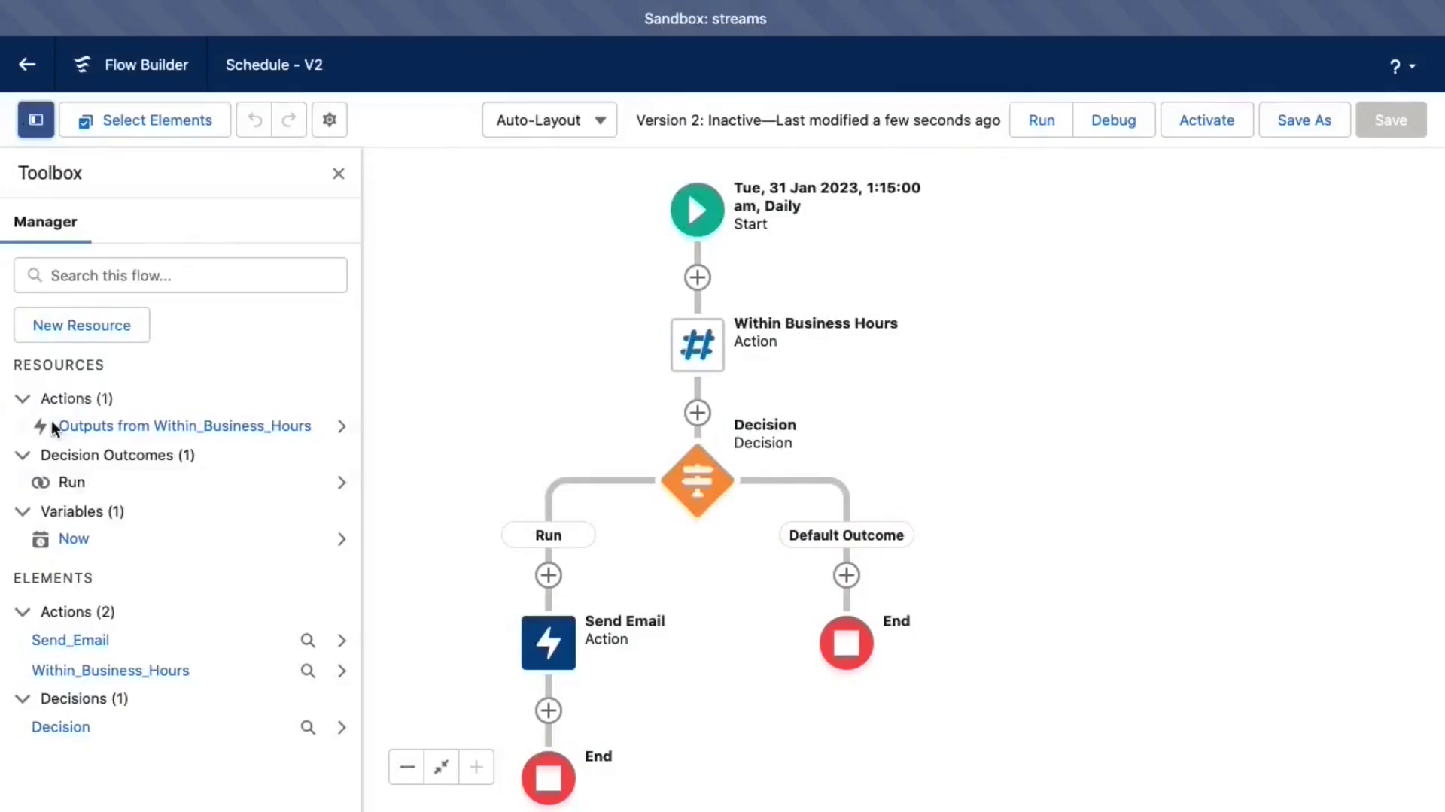Image resolution: width=1445 pixels, height=812 pixels.
Task: Select the Within Business Hours action node
Action: [x=697, y=345]
